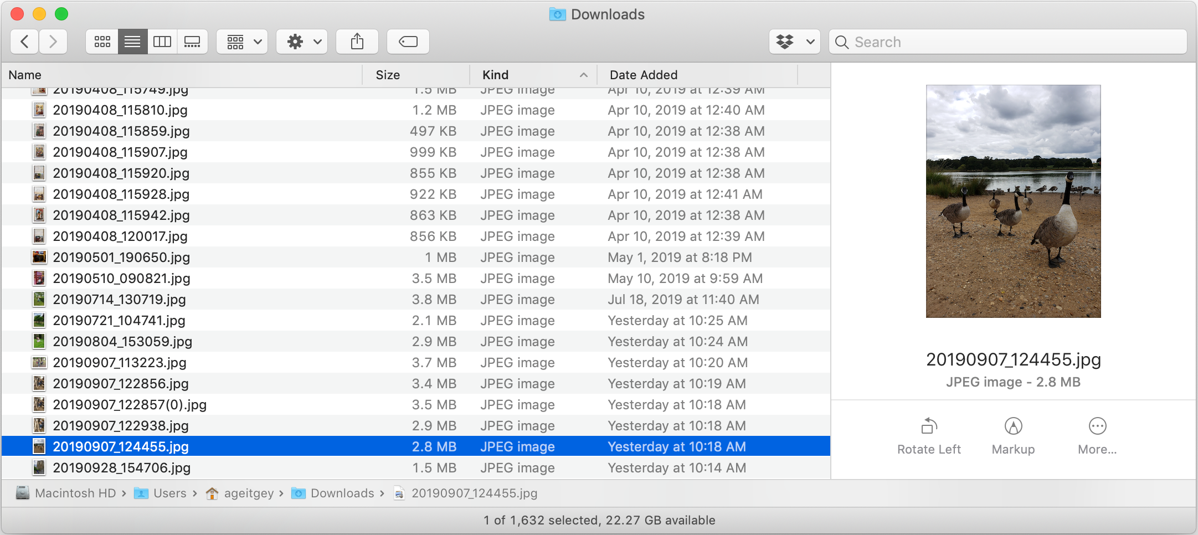Select file 20190928_154706.jpg
This screenshot has height=535, width=1198.
(415, 468)
